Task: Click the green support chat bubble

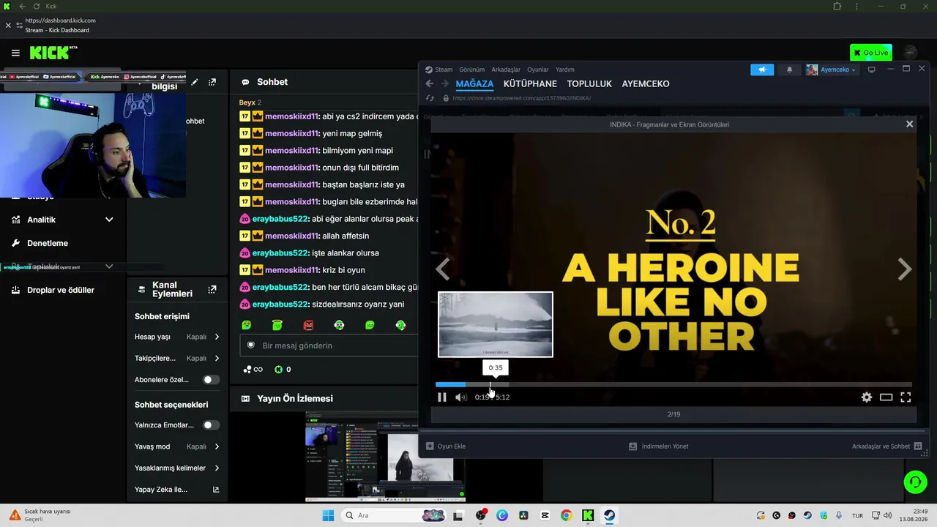Action: tap(915, 482)
